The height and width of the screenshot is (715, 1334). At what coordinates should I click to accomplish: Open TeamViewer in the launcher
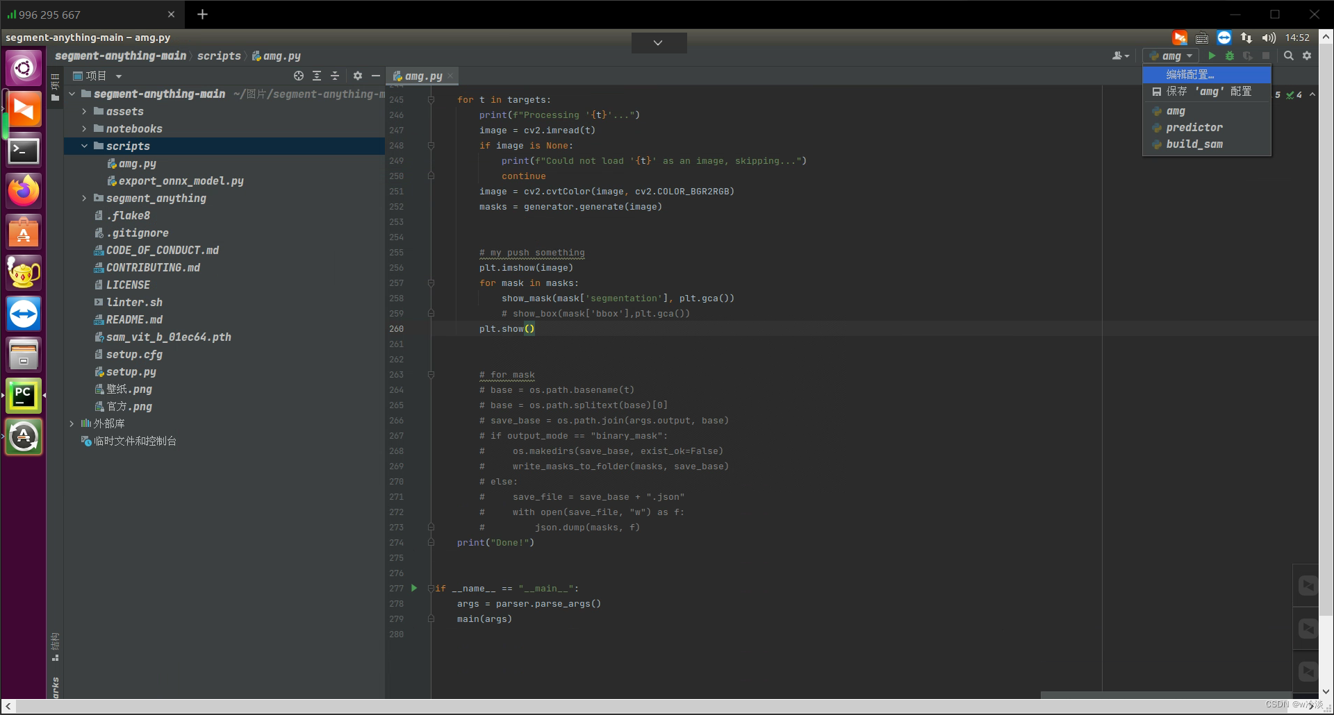pyautogui.click(x=24, y=314)
